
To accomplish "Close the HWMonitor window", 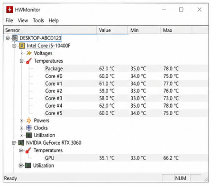I will pyautogui.click(x=200, y=9).
